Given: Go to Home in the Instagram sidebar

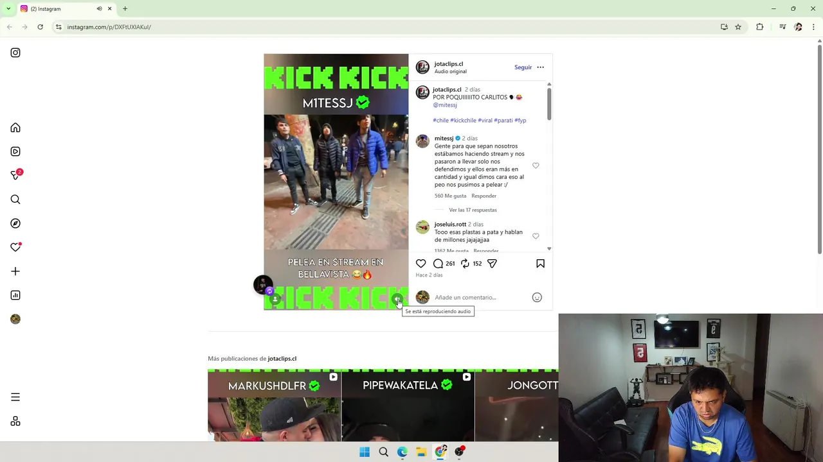Looking at the screenshot, I should (x=15, y=128).
